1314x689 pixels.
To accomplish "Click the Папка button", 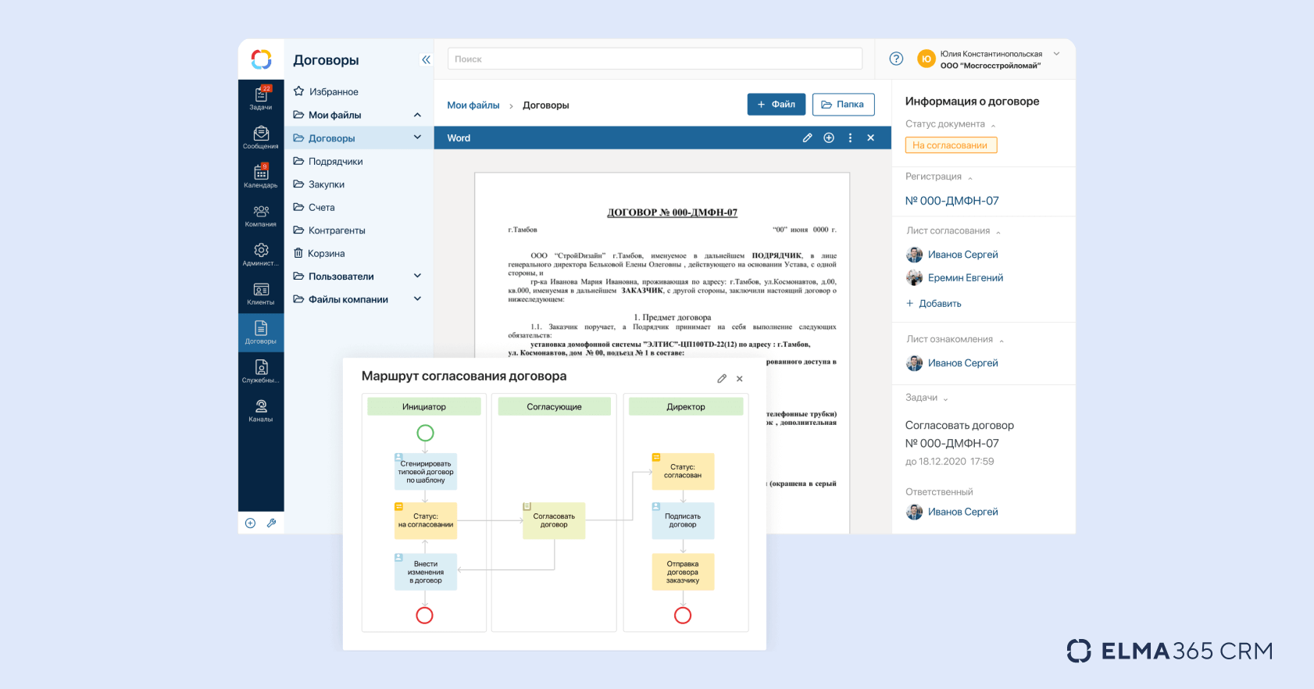I will pyautogui.click(x=843, y=105).
